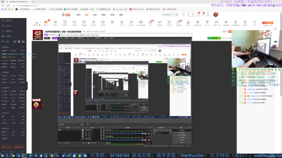This screenshot has height=158, width=282.
Task: Open the audio waveform tool in streamer toolbar
Action: click(x=55, y=22)
